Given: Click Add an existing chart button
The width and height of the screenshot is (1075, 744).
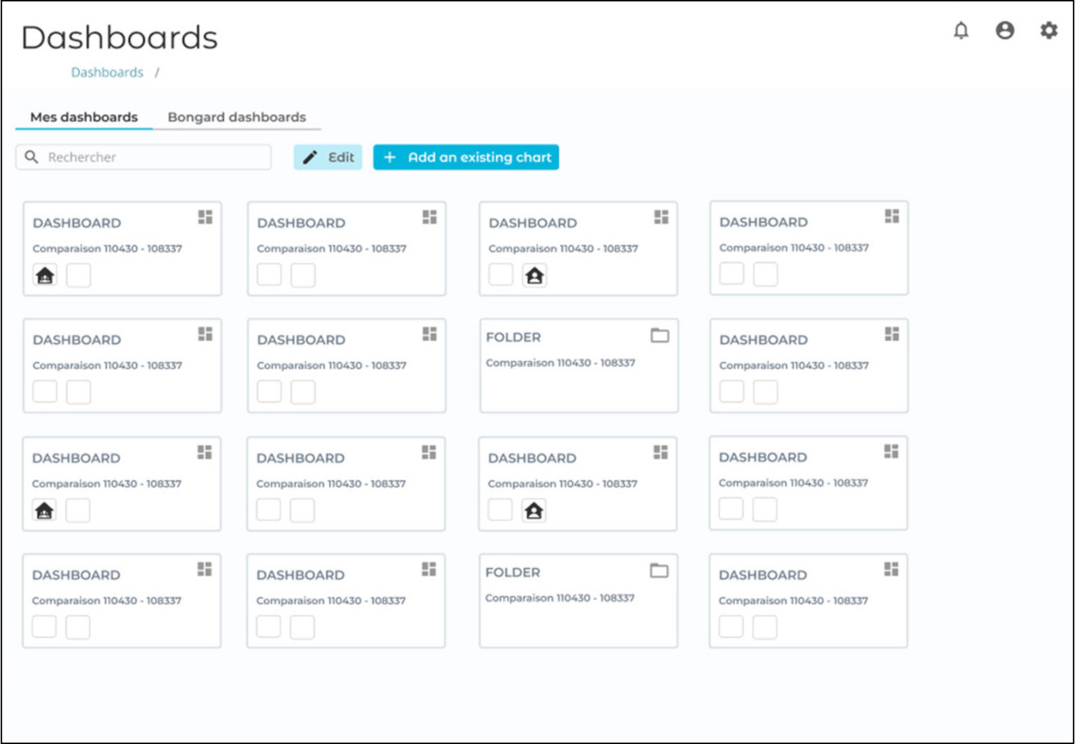Looking at the screenshot, I should pyautogui.click(x=466, y=157).
